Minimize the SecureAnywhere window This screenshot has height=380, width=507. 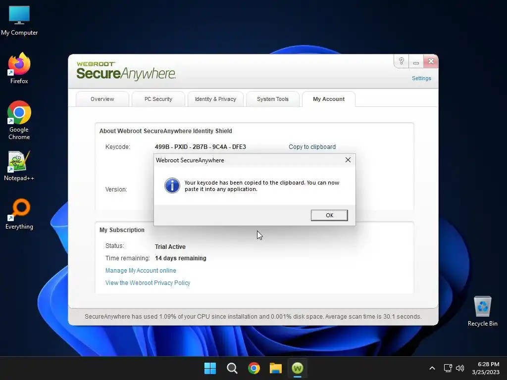tap(416, 61)
